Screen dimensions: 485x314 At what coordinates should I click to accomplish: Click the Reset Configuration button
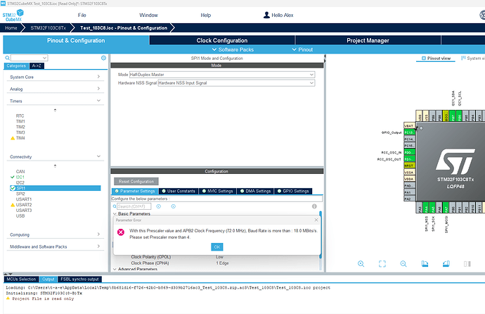pos(136,182)
